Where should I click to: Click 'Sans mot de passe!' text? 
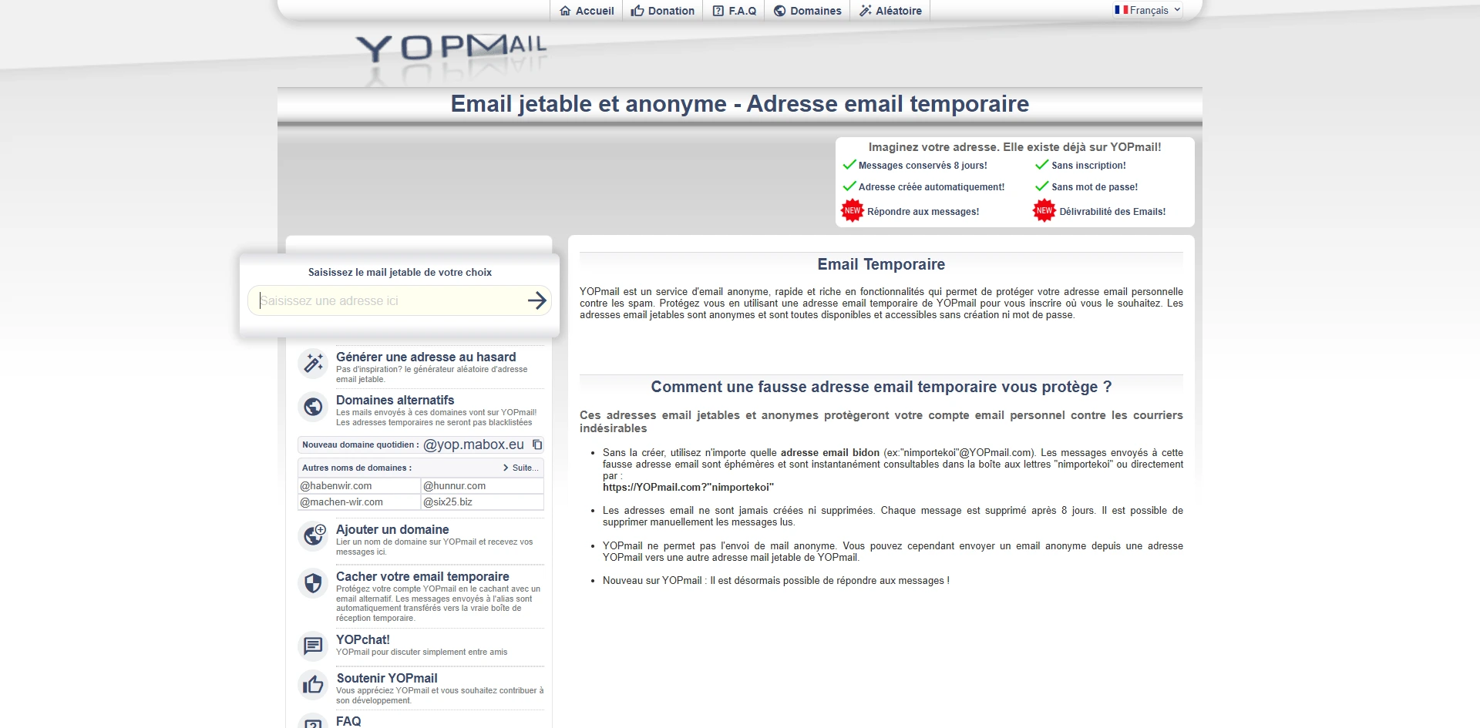(x=1095, y=187)
